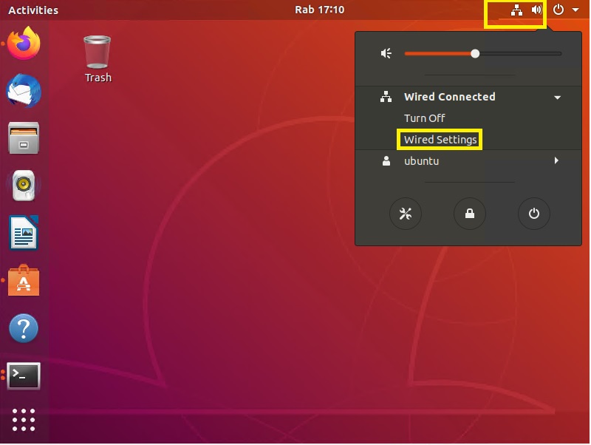
Task: Open LibreOffice Writer from the dock
Action: point(24,234)
